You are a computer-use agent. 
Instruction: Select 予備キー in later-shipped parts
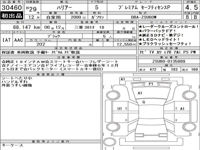43,52
